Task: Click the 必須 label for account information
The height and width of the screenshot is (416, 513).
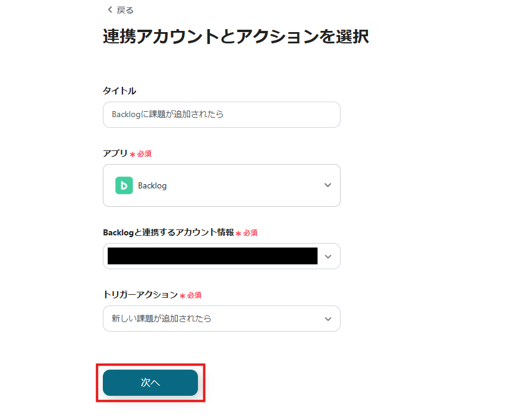Action: 249,232
